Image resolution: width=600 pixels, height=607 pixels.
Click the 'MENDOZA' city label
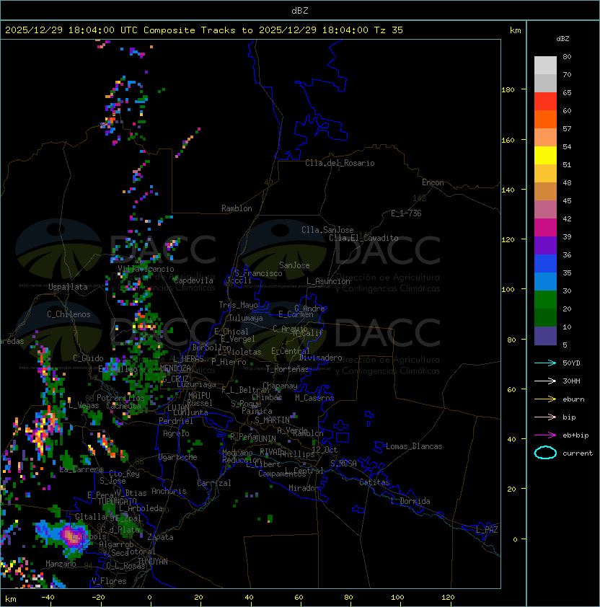(x=175, y=368)
